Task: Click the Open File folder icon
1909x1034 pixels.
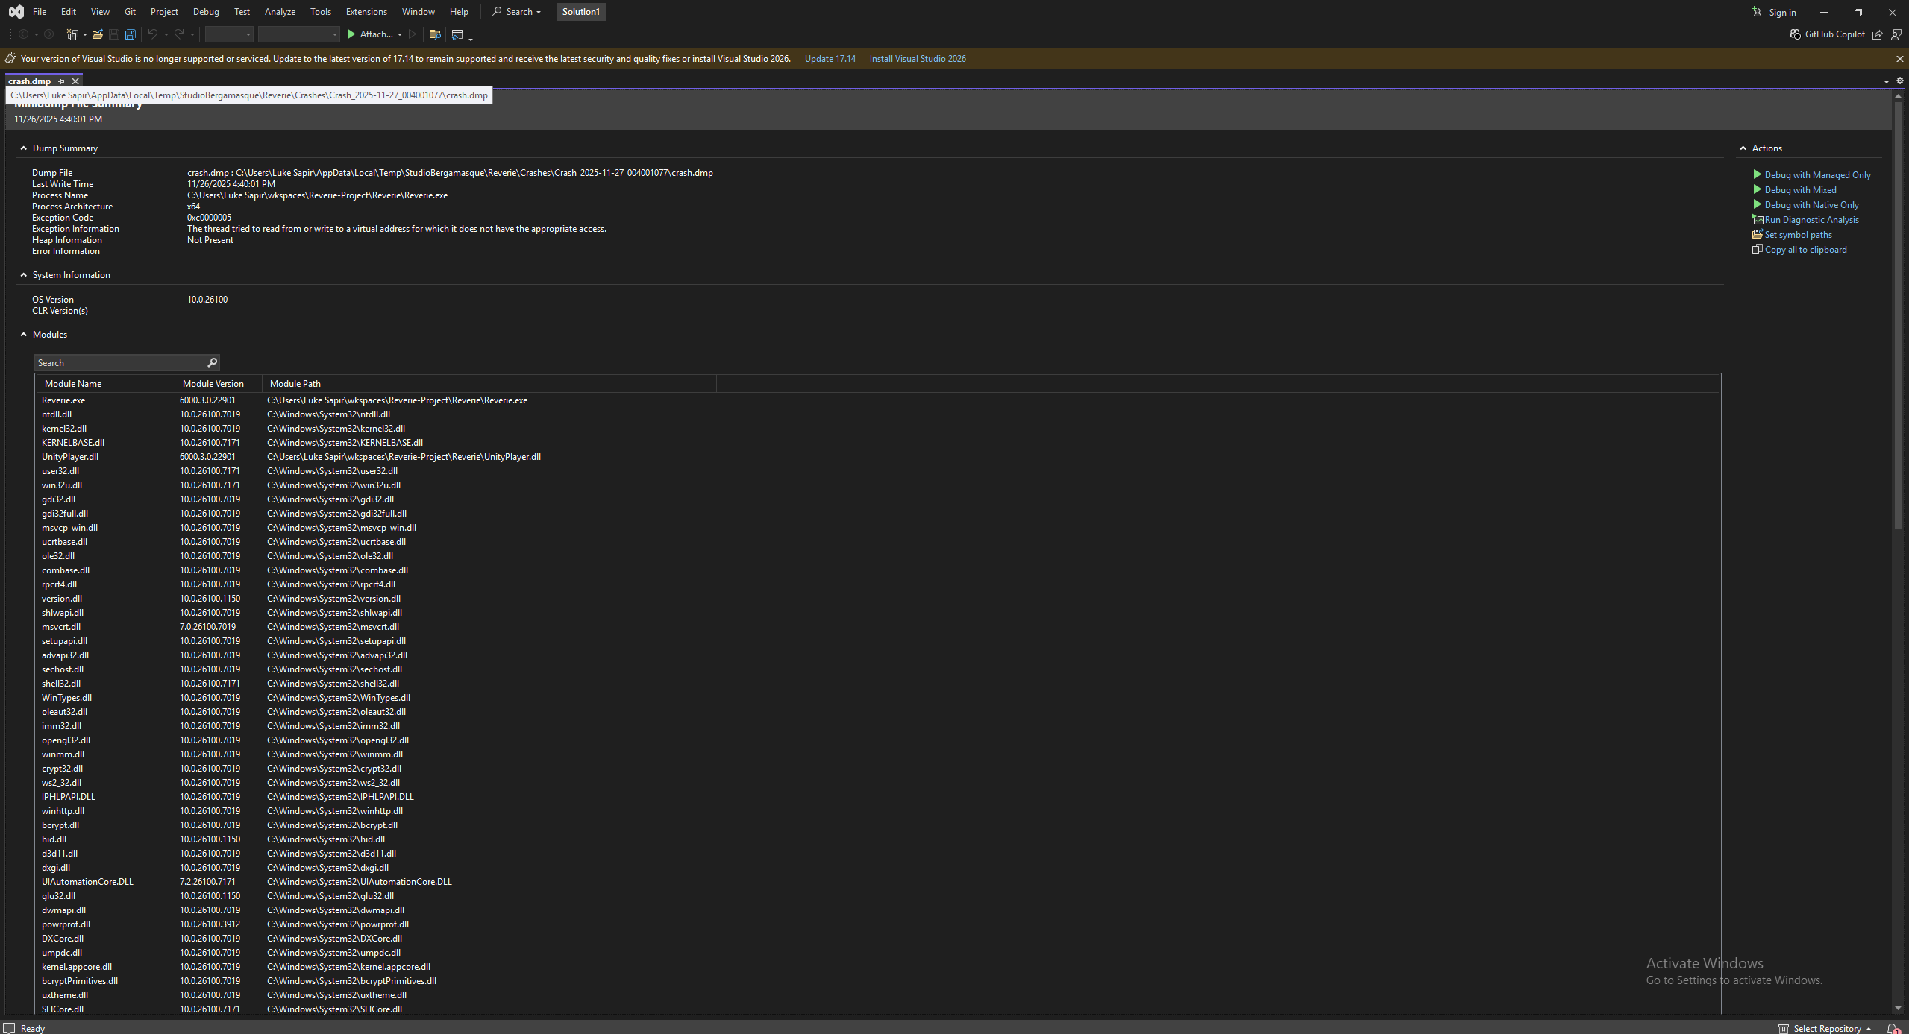Action: click(97, 34)
